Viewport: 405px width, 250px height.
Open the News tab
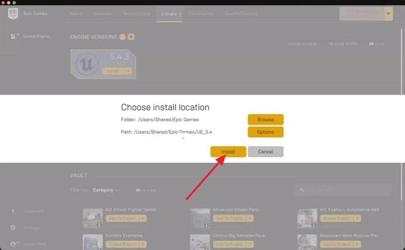(x=76, y=13)
